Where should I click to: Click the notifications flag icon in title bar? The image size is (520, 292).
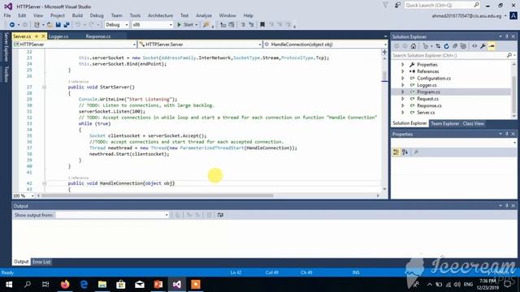coord(385,6)
